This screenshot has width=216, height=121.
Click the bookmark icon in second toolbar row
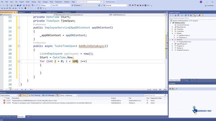(25, 8)
